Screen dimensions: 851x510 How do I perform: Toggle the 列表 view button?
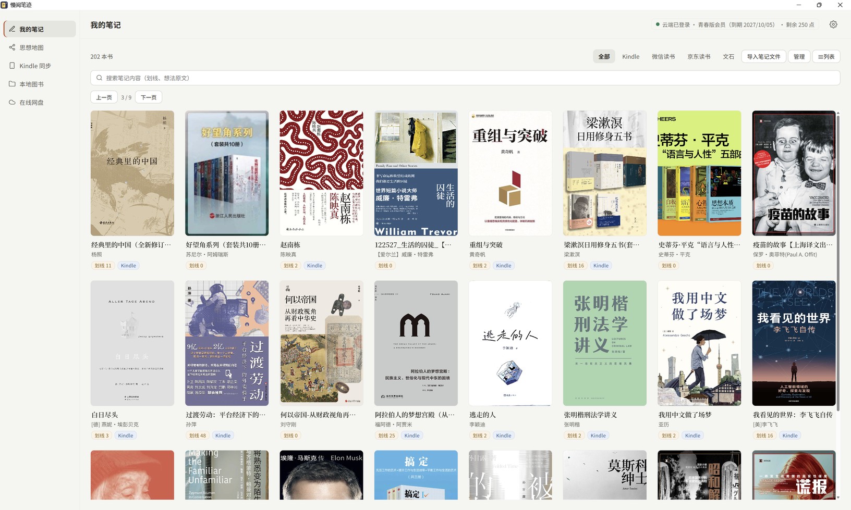point(826,56)
